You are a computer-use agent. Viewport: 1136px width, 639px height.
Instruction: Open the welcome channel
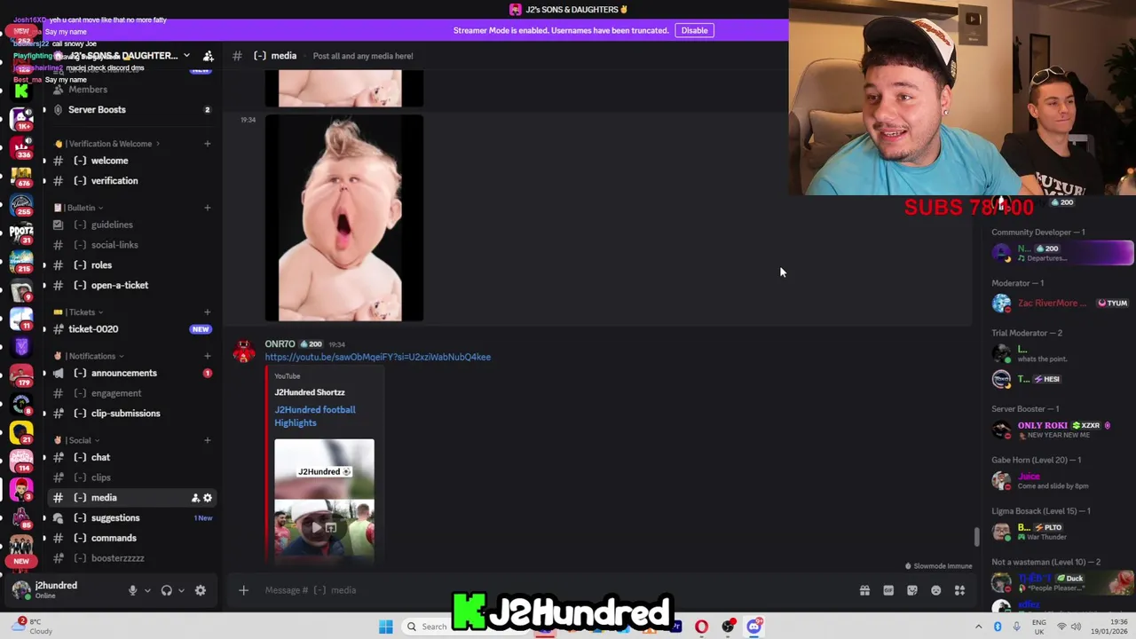click(131, 161)
